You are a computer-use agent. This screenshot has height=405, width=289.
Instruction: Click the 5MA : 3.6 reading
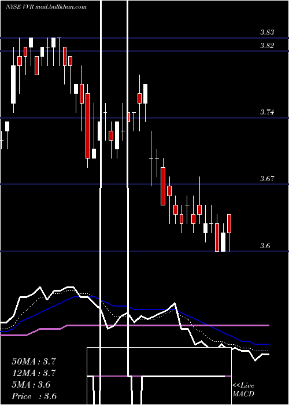pos(31,385)
